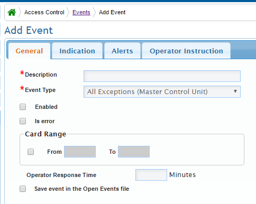Open the Alerts tab

pos(122,51)
